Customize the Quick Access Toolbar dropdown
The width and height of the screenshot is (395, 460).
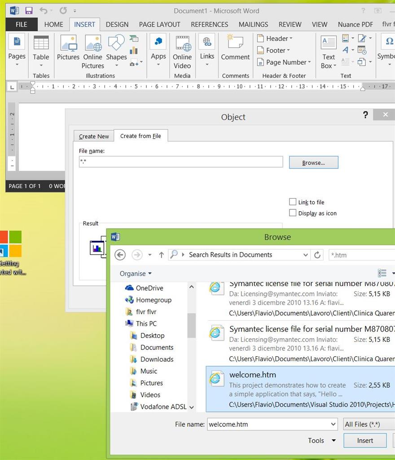coord(75,11)
